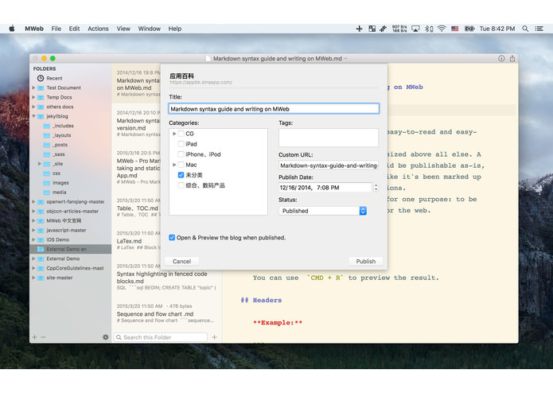Screen dimensions: 553x393
Task: Click the Tags input box
Action: pos(329,137)
